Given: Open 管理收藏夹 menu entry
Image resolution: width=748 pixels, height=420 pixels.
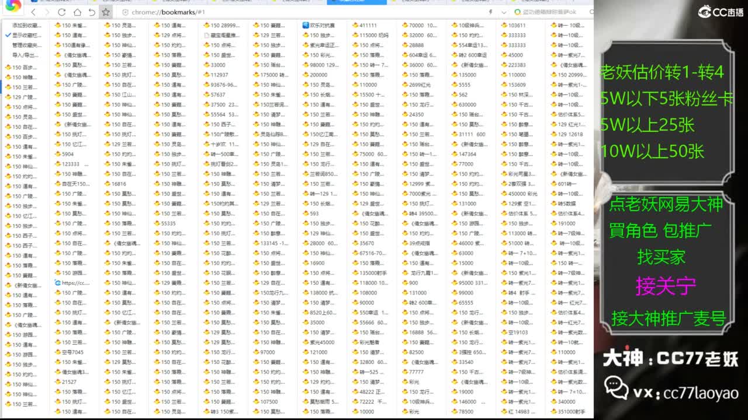Looking at the screenshot, I should tap(26, 45).
